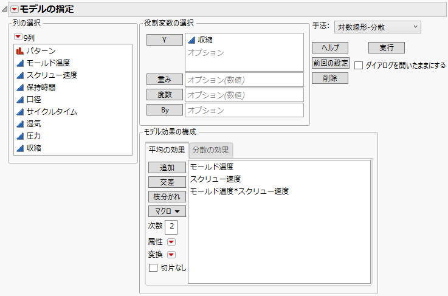Toggle the 切片なし checkbox
The width and height of the screenshot is (448, 296).
(153, 267)
